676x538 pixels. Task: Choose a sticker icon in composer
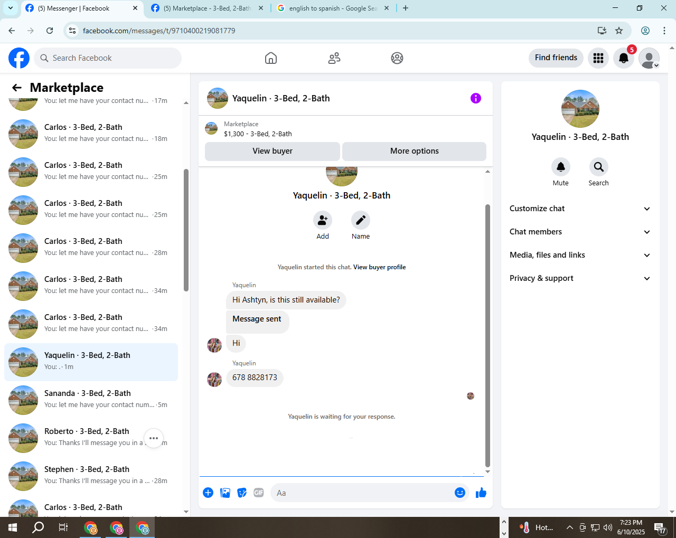[242, 493]
